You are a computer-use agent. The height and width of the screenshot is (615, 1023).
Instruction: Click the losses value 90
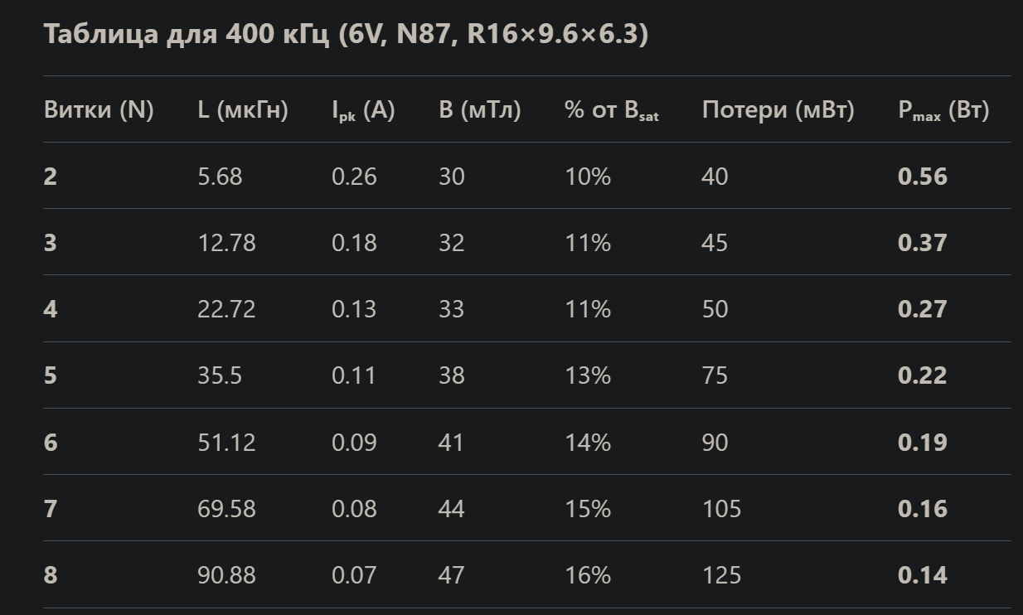click(715, 442)
